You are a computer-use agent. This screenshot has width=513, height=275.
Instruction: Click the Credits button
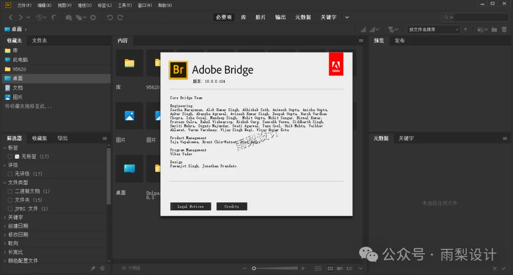(232, 206)
